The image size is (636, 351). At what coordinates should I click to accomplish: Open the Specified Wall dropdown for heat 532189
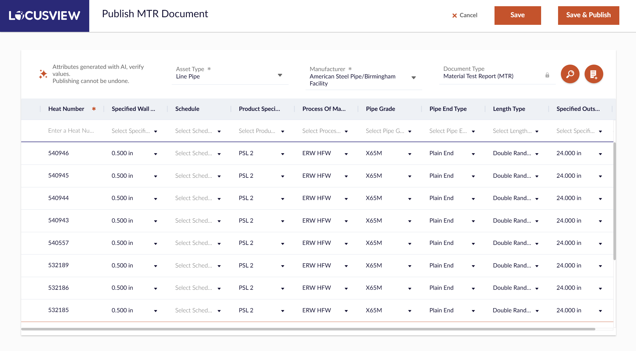(155, 266)
